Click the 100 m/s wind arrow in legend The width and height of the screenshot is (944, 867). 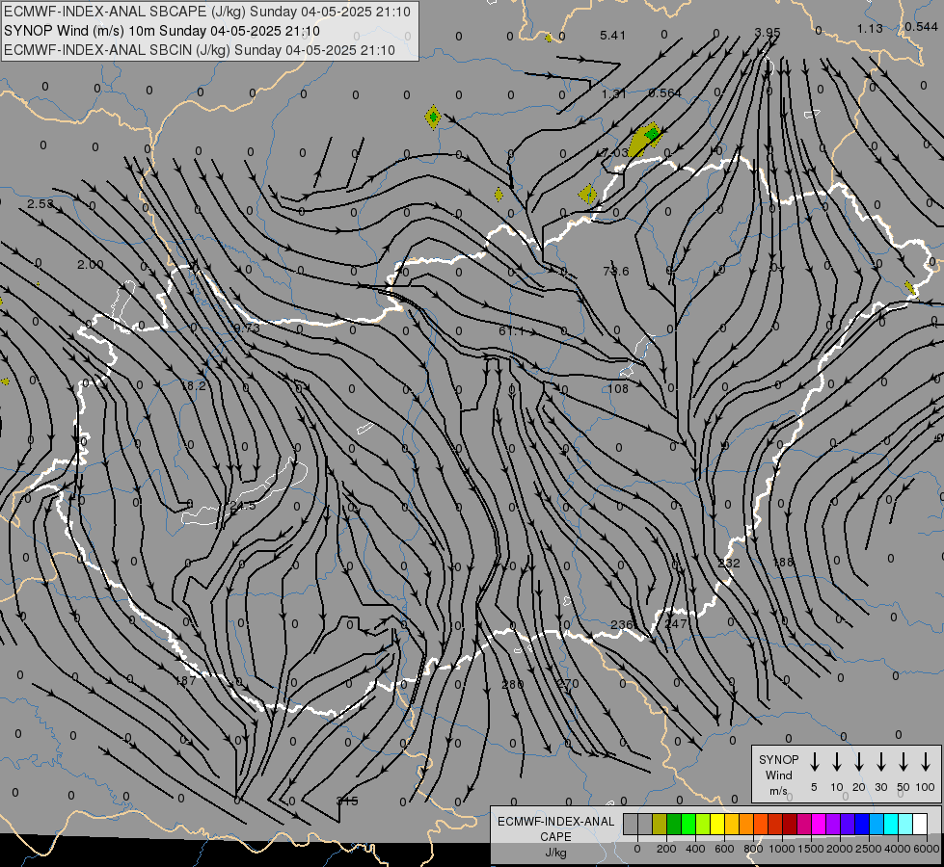tap(926, 762)
